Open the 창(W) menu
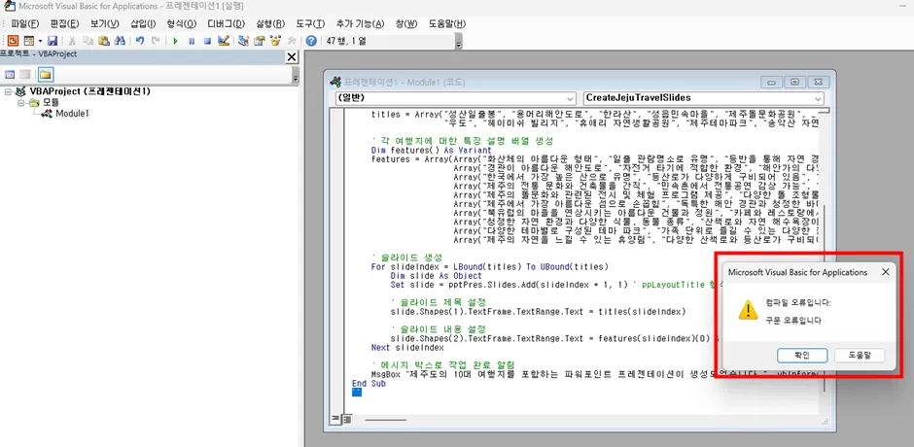Viewport: 914px width, 447px height. (406, 24)
